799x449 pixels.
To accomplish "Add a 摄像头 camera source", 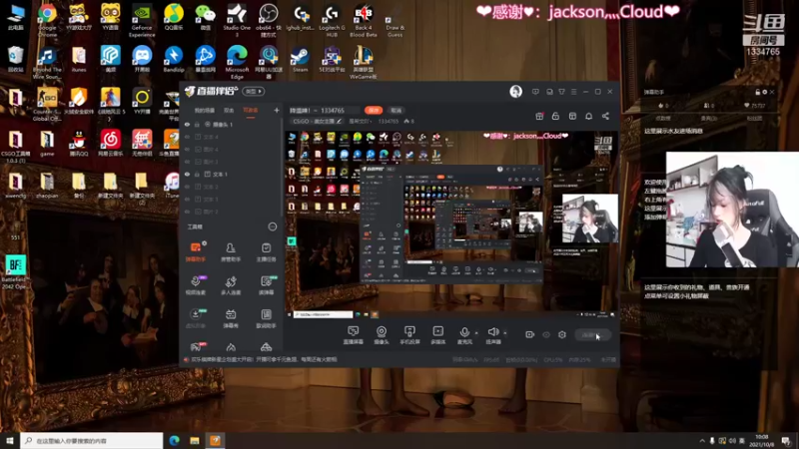I will point(382,335).
